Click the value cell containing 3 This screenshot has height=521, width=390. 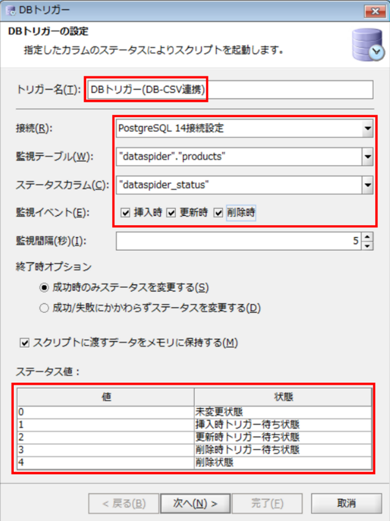point(106,450)
